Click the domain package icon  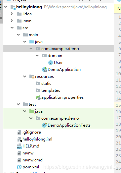click(44, 56)
